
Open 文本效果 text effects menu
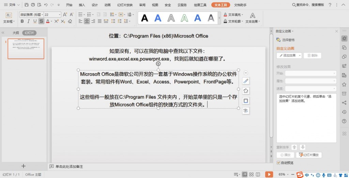[253, 18]
